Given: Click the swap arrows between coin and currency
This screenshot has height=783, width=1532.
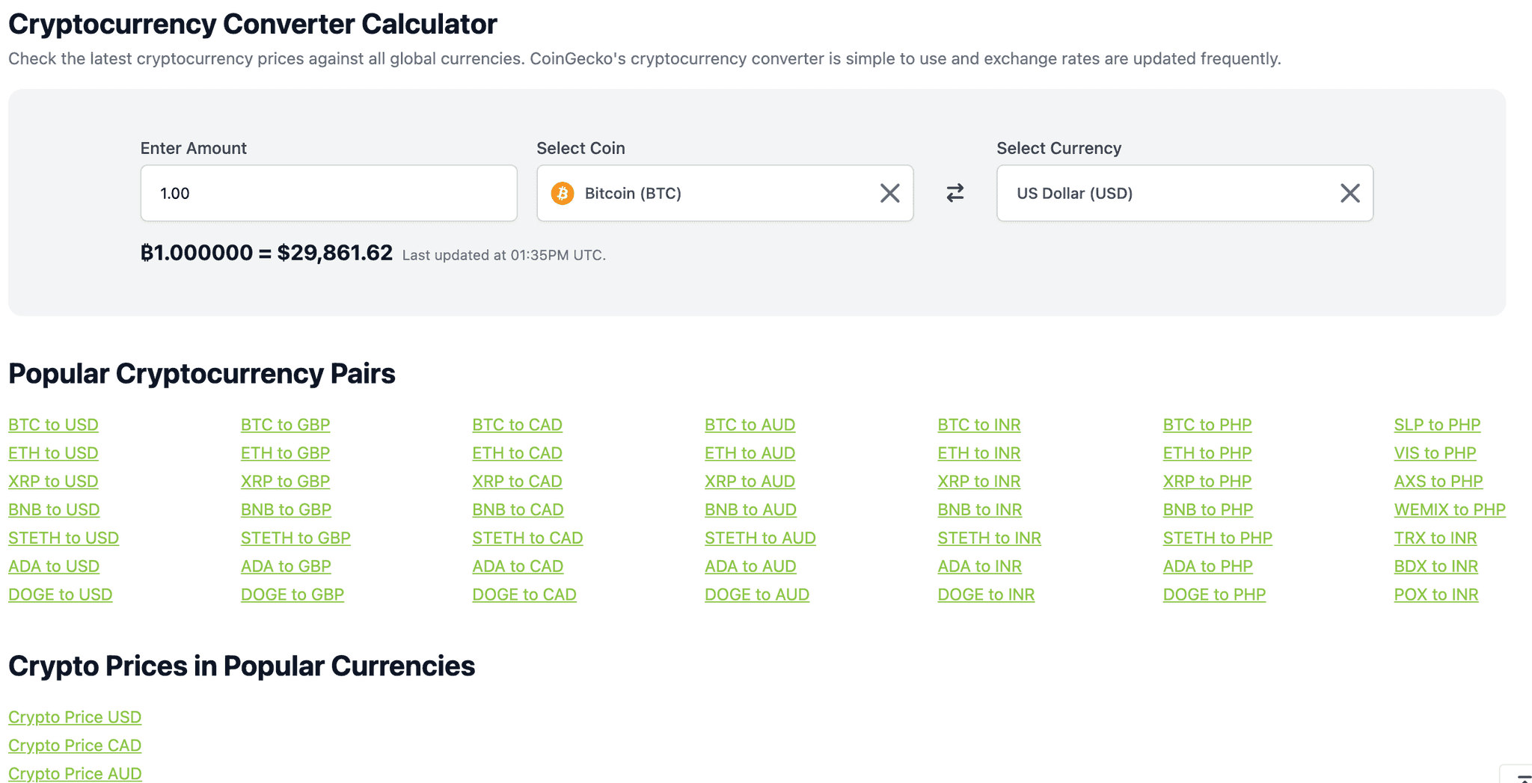Looking at the screenshot, I should [x=955, y=193].
